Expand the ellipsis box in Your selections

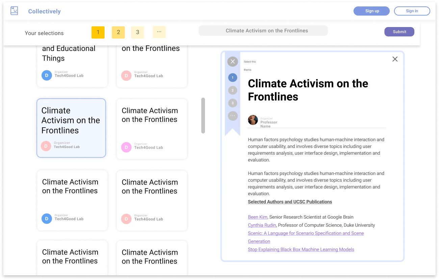159,32
